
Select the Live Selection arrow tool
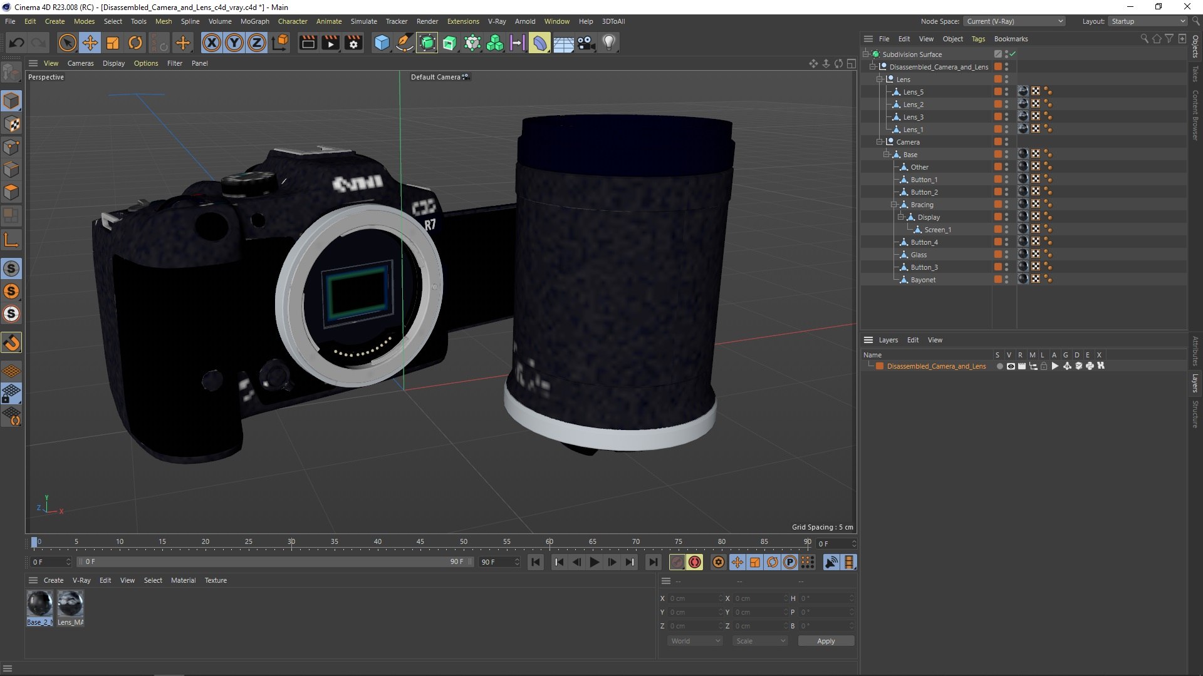[x=67, y=43]
